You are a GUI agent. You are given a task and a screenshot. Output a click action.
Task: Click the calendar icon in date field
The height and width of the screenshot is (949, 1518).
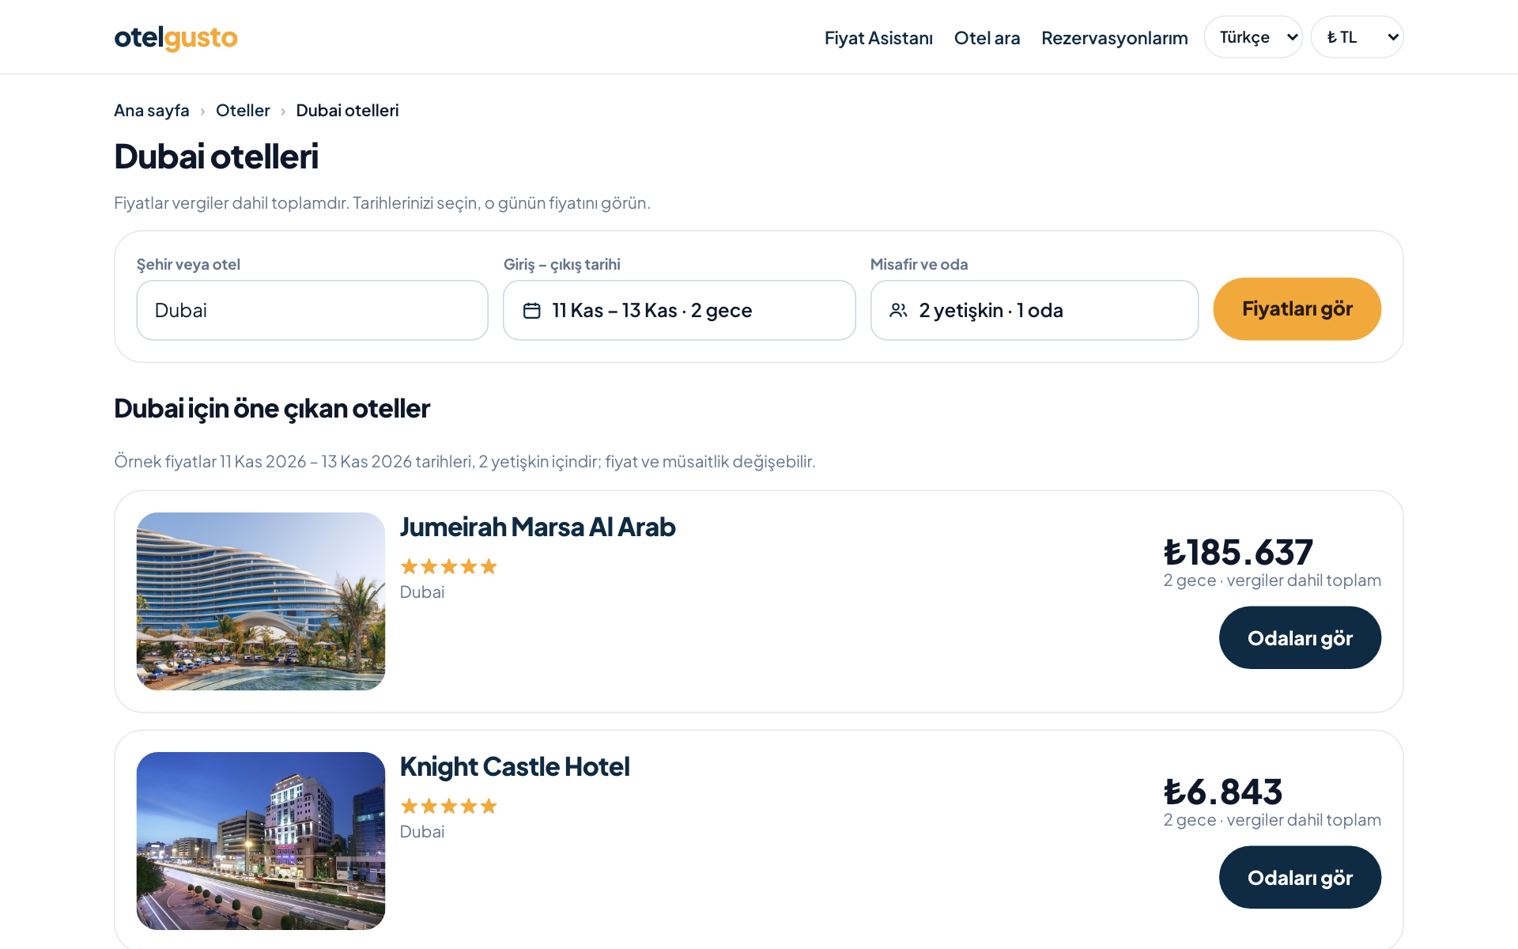[x=532, y=311]
